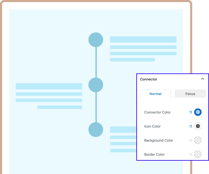Click the connector line between top markers
The width and height of the screenshot is (209, 174).
pos(96,62)
